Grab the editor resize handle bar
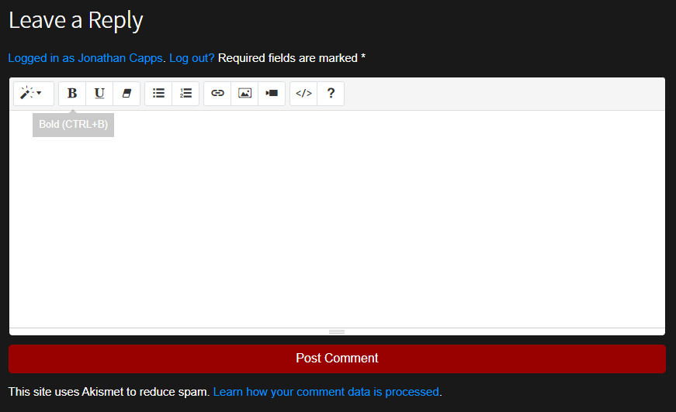This screenshot has height=412, width=676. point(337,331)
